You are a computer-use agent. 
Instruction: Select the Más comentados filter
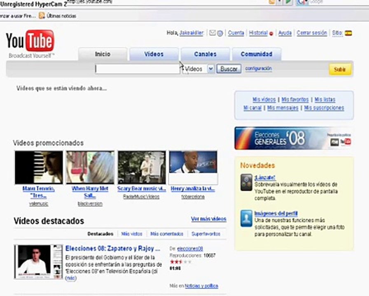tap(167, 234)
